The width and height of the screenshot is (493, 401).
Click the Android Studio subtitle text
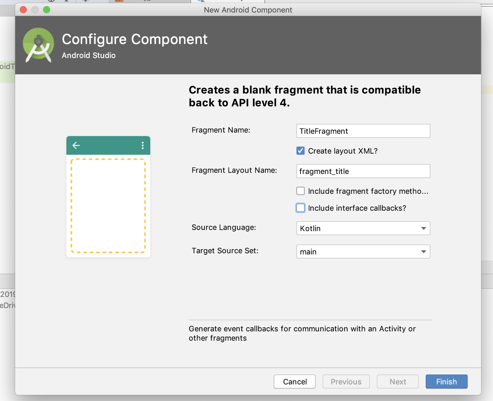pyautogui.click(x=89, y=55)
